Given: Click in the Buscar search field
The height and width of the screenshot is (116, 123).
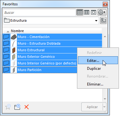Looking at the screenshot, I should (x=39, y=13).
